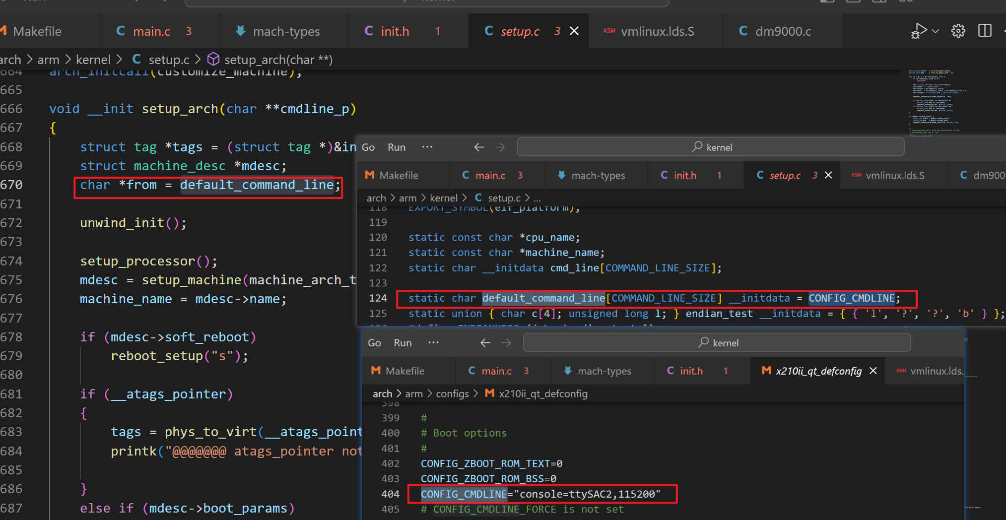Click 'CONFIG_ZBOOT_ROM_BSS=0' on line 403
1006x520 pixels.
point(488,479)
